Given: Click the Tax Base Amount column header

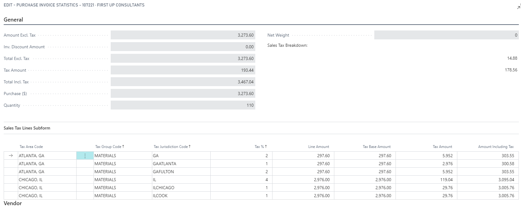Looking at the screenshot, I should pyautogui.click(x=377, y=147).
